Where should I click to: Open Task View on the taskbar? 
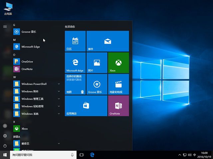coord(82,155)
